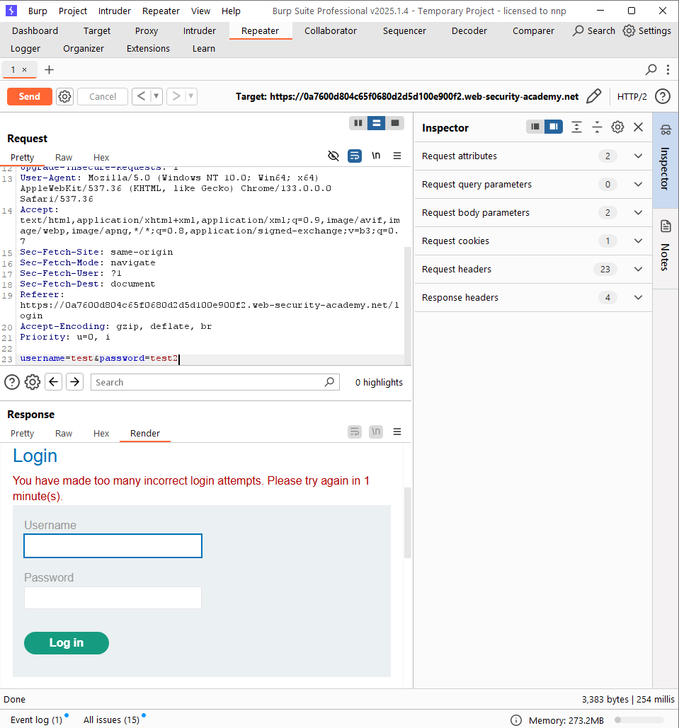Open the Event log
The width and height of the screenshot is (679, 728).
[36, 720]
